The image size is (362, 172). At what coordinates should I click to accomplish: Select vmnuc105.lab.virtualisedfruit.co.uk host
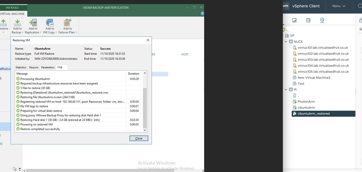[x=323, y=72]
